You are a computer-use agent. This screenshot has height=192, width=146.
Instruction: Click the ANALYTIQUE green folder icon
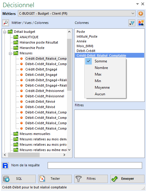[16, 37]
